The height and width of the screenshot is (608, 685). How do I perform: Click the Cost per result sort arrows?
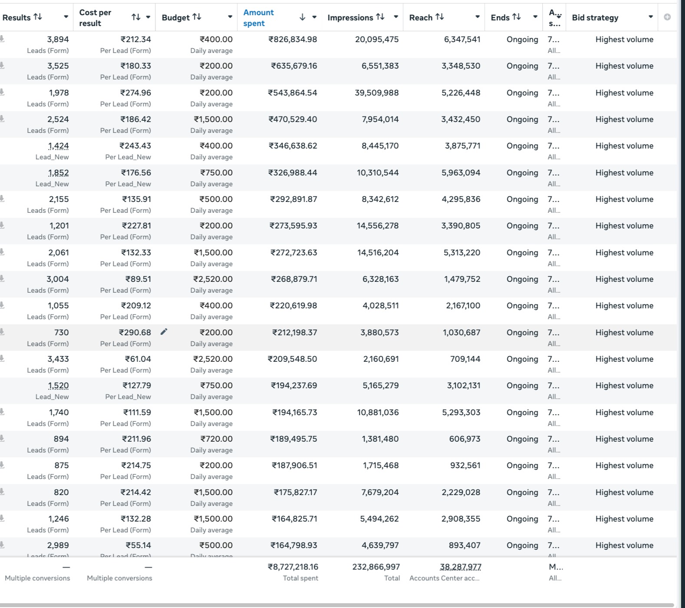[136, 17]
